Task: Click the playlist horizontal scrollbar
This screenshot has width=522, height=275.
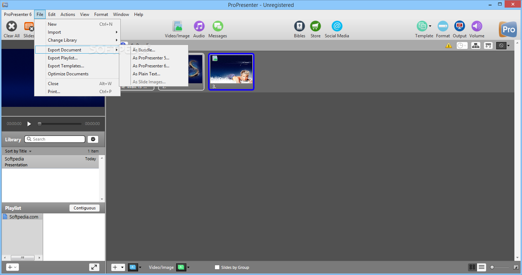Action: 22,258
